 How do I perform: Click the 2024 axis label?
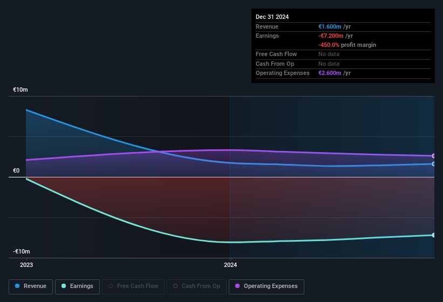pyautogui.click(x=230, y=265)
